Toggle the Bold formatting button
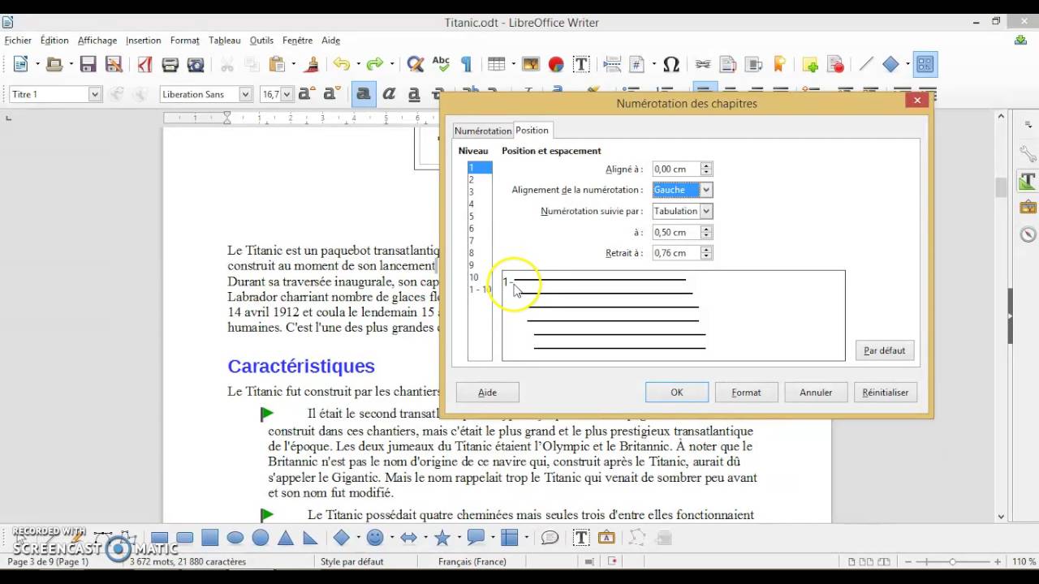The width and height of the screenshot is (1039, 584). click(364, 94)
